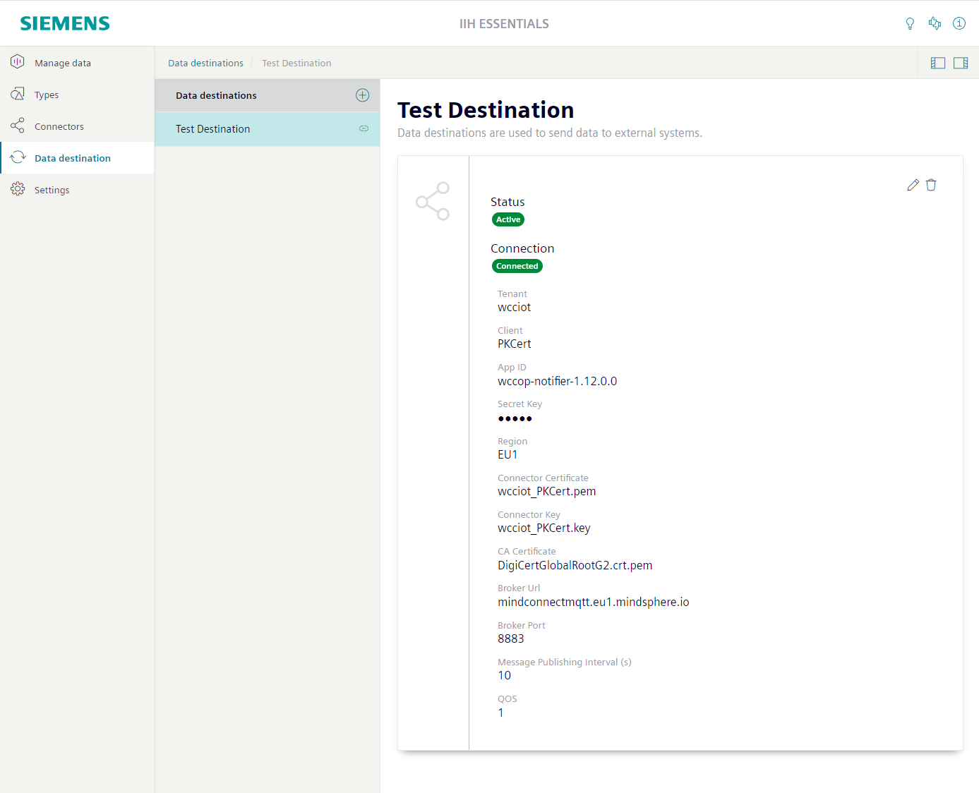Screen dimensions: 979x793
Task: Click the Connected connection badge
Action: click(517, 266)
